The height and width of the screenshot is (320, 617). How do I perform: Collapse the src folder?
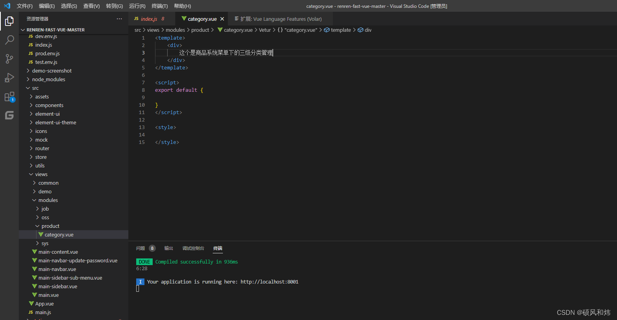click(74, 88)
